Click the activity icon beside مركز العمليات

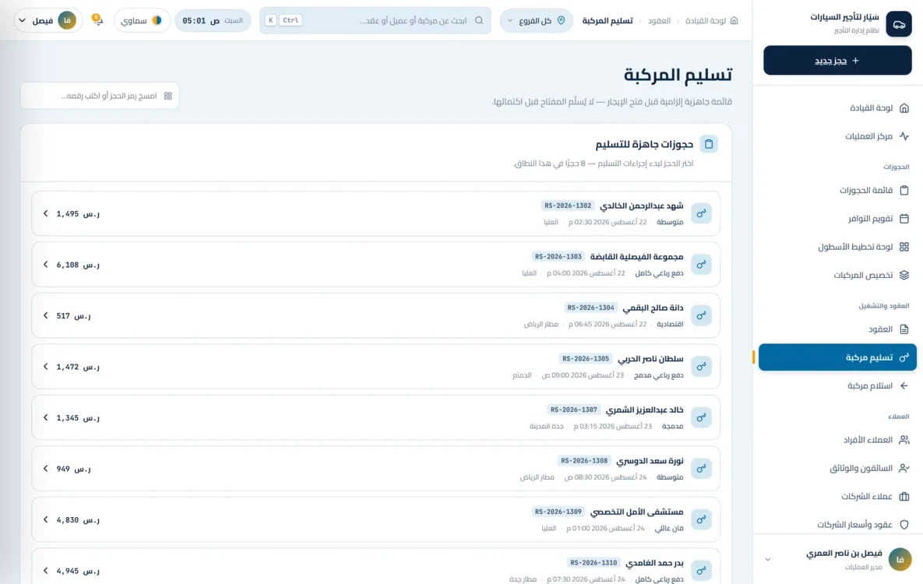[x=904, y=136]
